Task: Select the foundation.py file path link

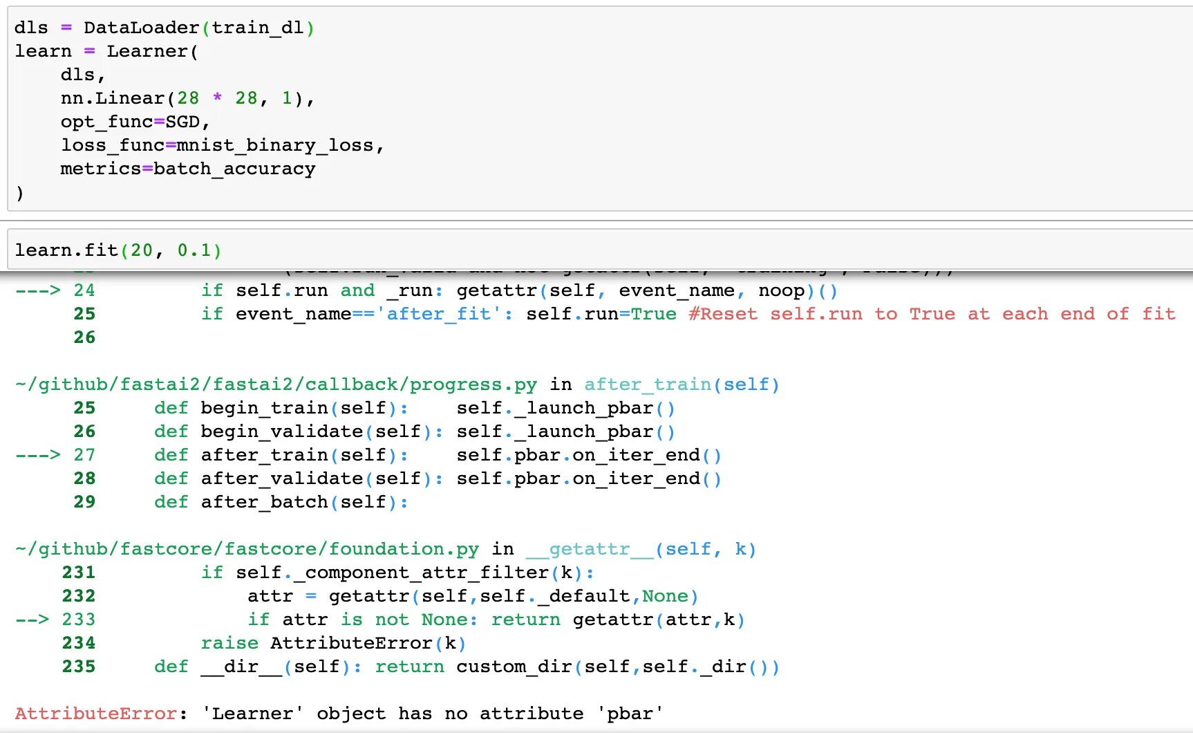Action: click(245, 548)
